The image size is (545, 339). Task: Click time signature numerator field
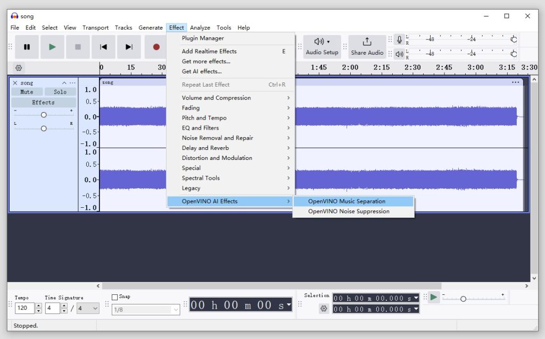pyautogui.click(x=53, y=308)
